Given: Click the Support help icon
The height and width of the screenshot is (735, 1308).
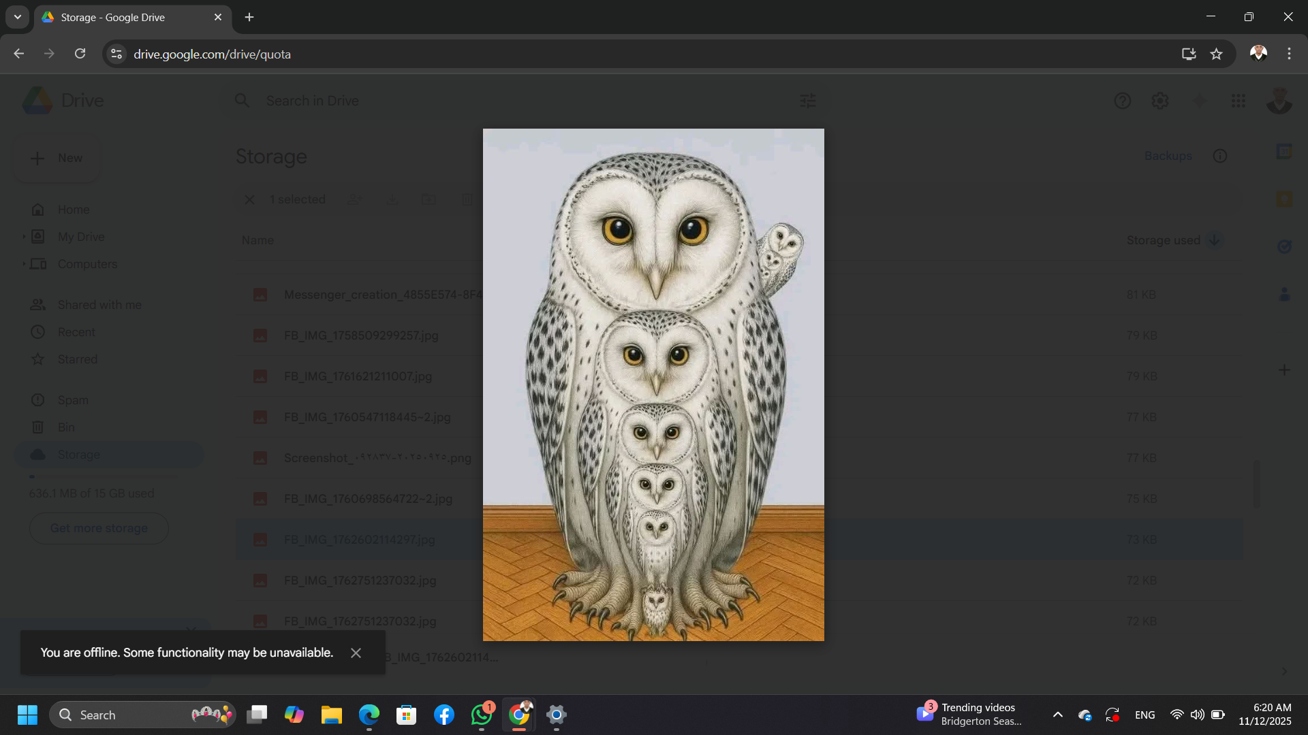Looking at the screenshot, I should pos(1122,101).
